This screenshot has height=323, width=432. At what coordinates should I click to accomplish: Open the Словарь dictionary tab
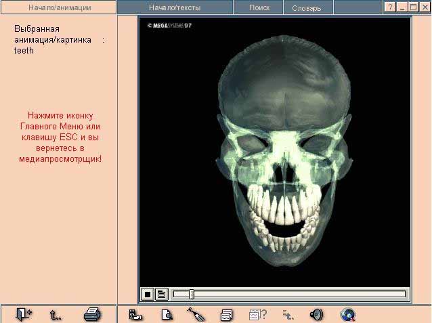307,8
